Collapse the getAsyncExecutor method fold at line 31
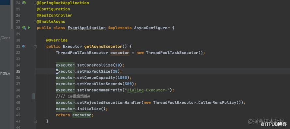Image resolution: width=290 pixels, height=129 pixels. pos(35,46)
